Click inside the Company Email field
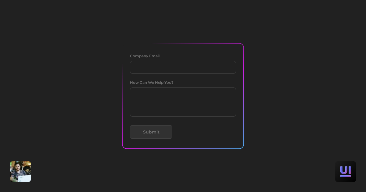Image resolution: width=366 pixels, height=192 pixels. (183, 67)
